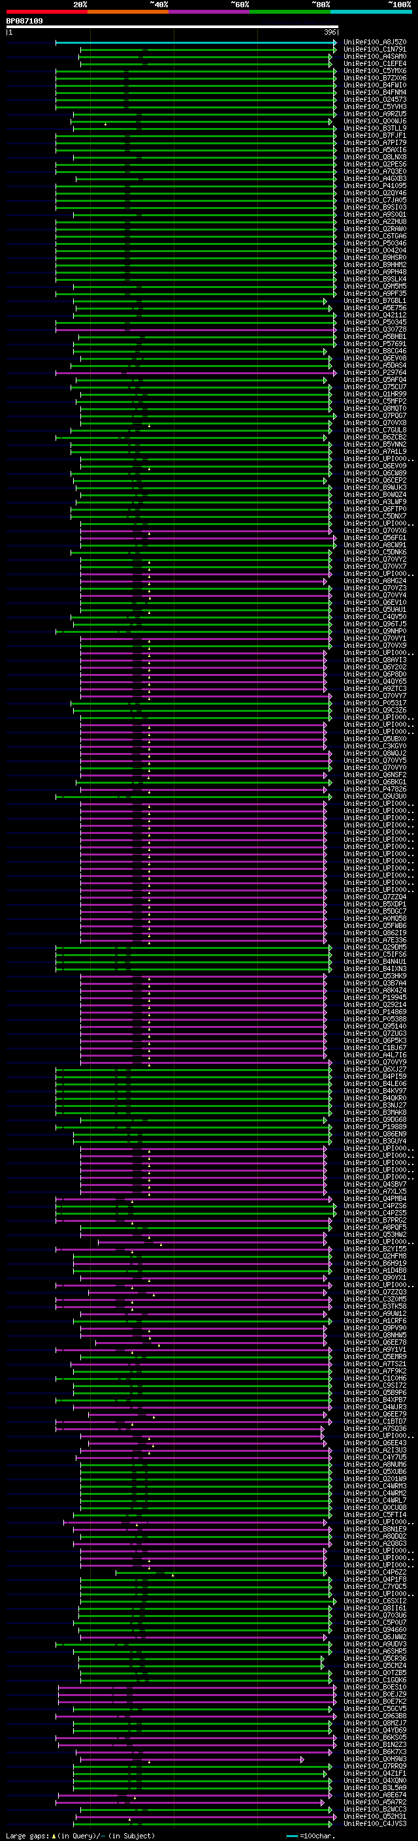Click hit label UniRef100_Q6P5K3
This screenshot has width=418, height=1841.
[375, 1040]
